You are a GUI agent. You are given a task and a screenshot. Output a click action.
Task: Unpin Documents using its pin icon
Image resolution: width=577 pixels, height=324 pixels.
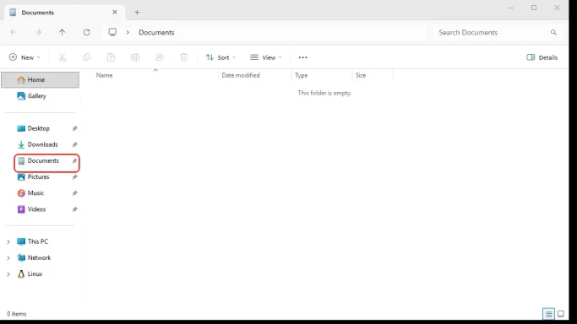(x=74, y=161)
